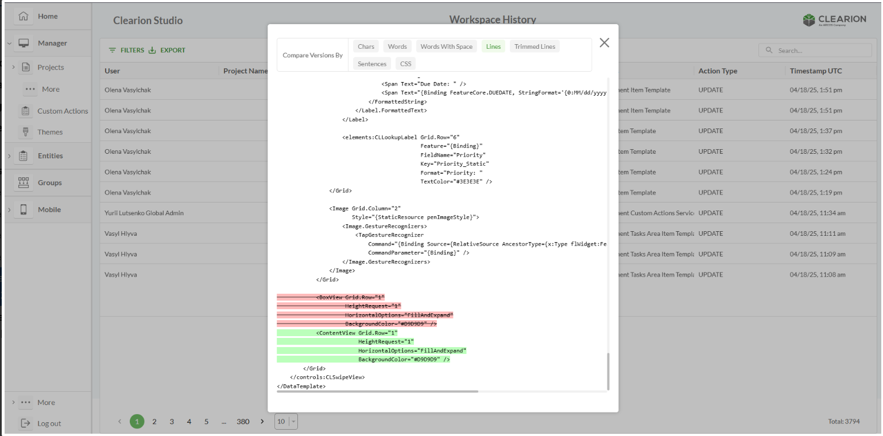The height and width of the screenshot is (436, 883).
Task: Click the EXPORT button
Action: tap(167, 50)
